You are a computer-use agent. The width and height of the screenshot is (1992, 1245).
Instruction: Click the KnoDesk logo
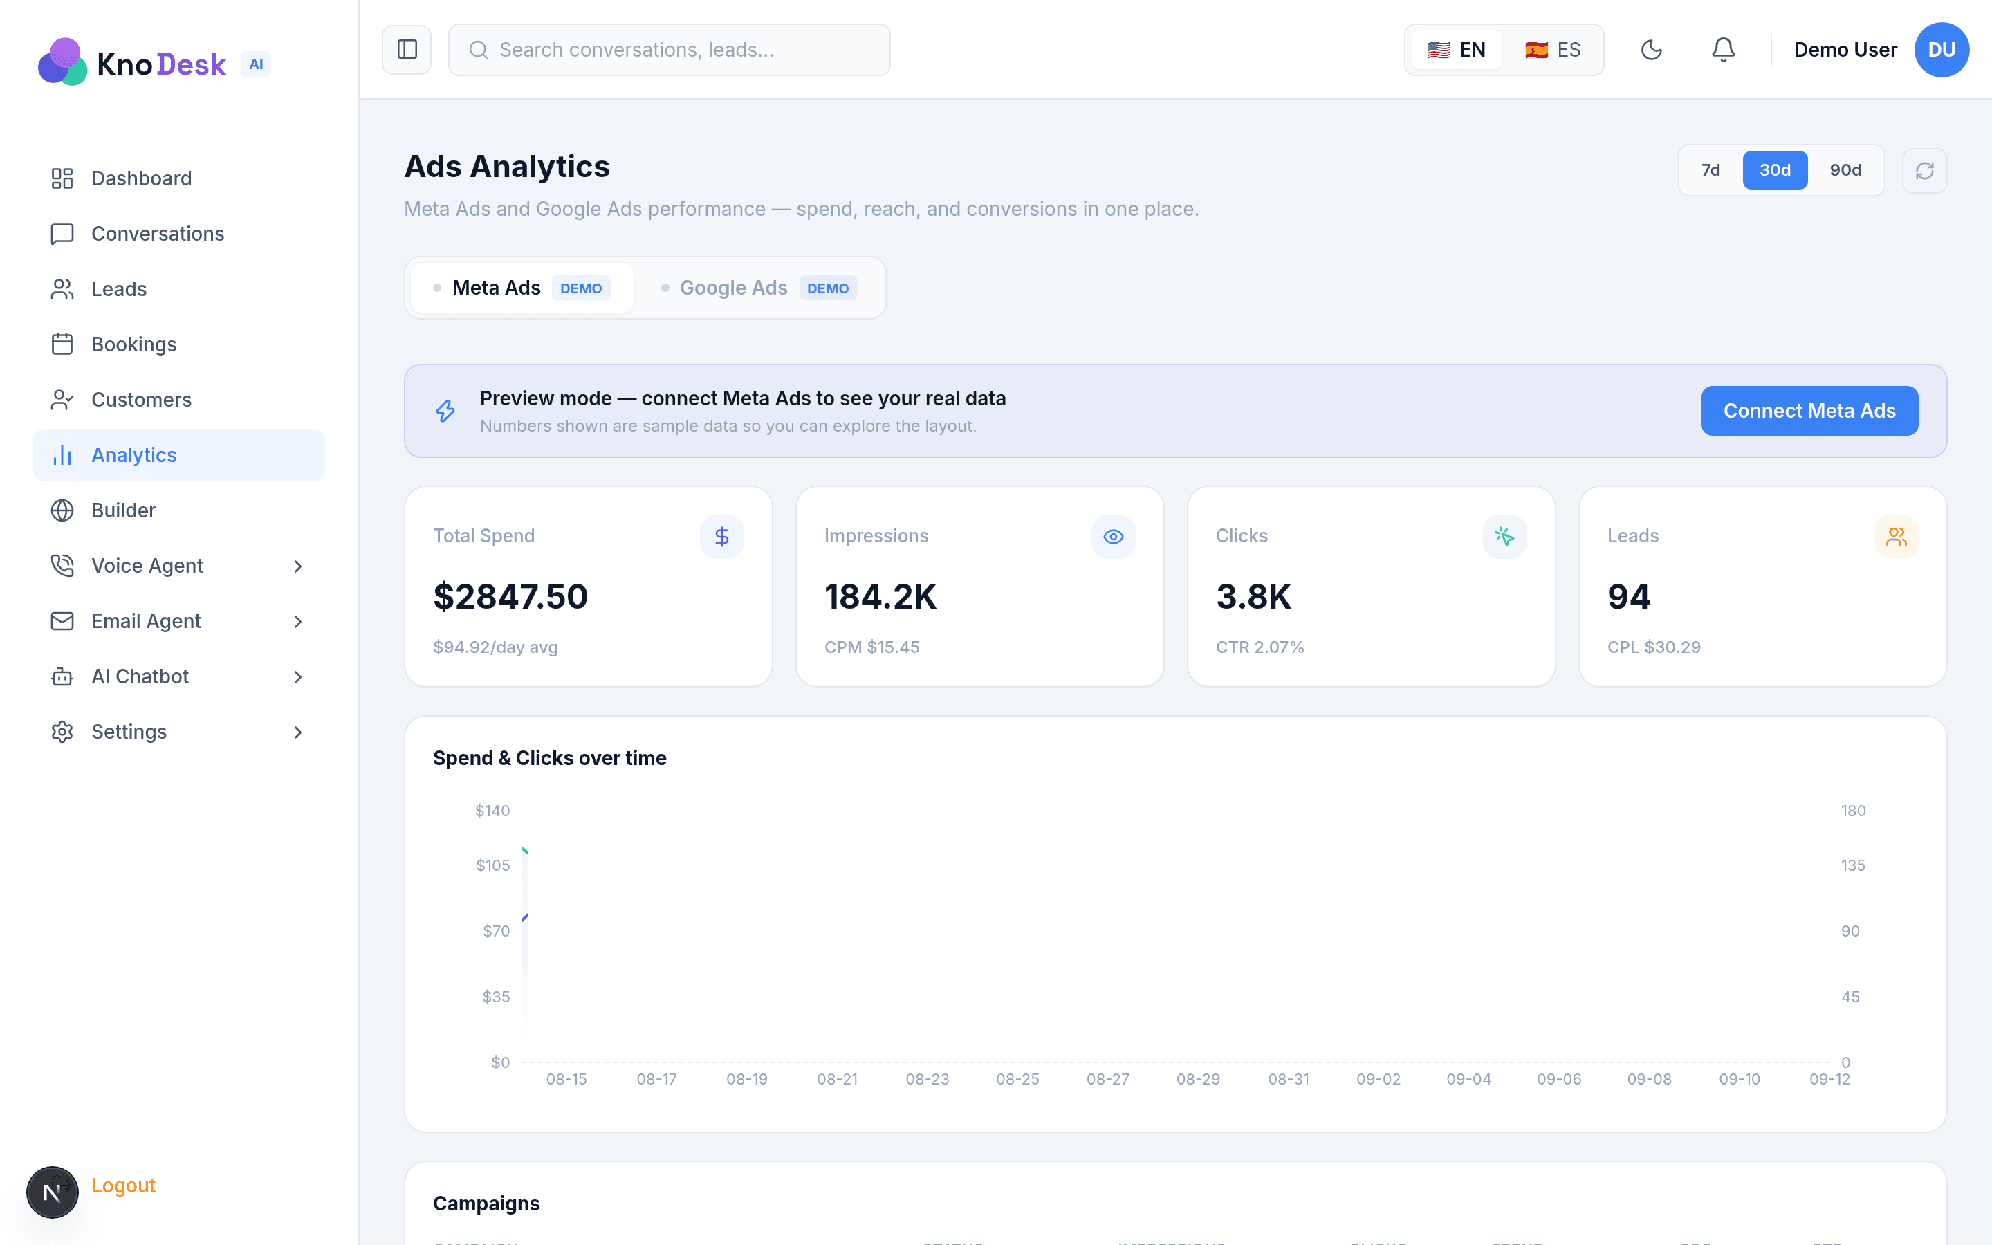pos(131,62)
